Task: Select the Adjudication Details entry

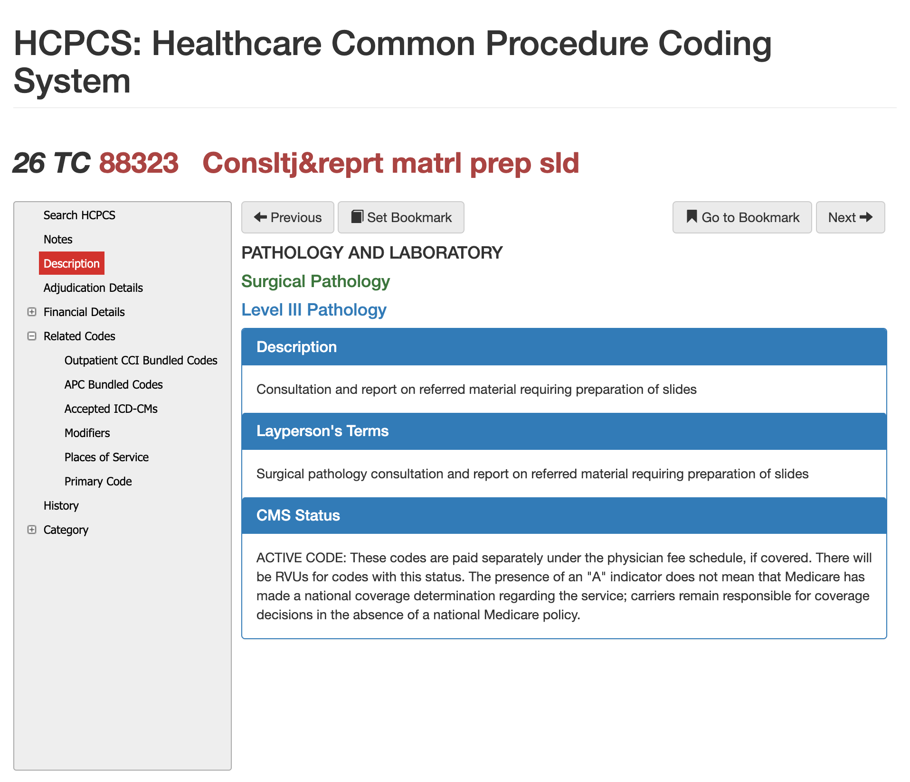Action: pos(93,288)
